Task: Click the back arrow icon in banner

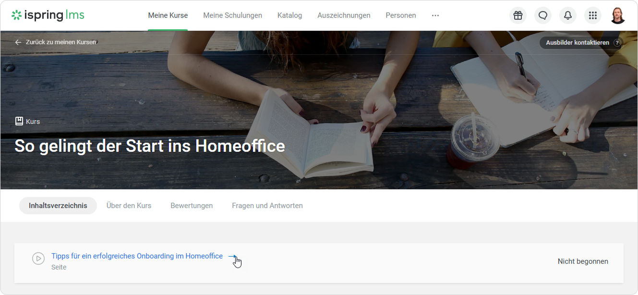Action: [18, 42]
